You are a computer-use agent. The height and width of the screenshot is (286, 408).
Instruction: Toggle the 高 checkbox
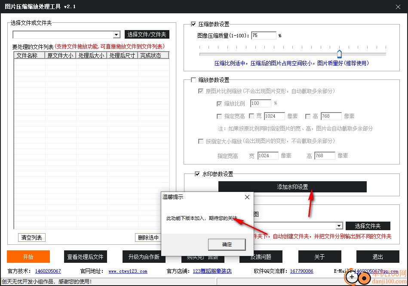click(307, 116)
